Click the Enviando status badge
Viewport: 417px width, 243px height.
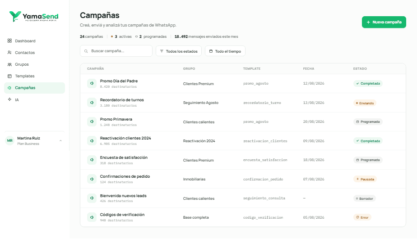tap(365, 103)
